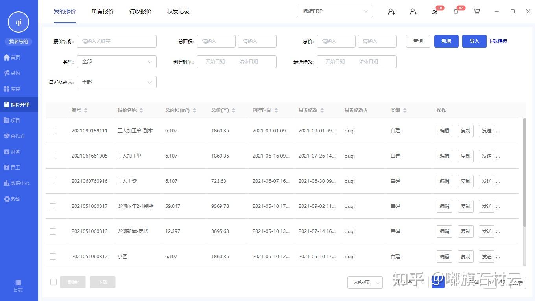This screenshot has width=535, height=301.
Task: Sort the table by 类型 column
Action: 405,110
